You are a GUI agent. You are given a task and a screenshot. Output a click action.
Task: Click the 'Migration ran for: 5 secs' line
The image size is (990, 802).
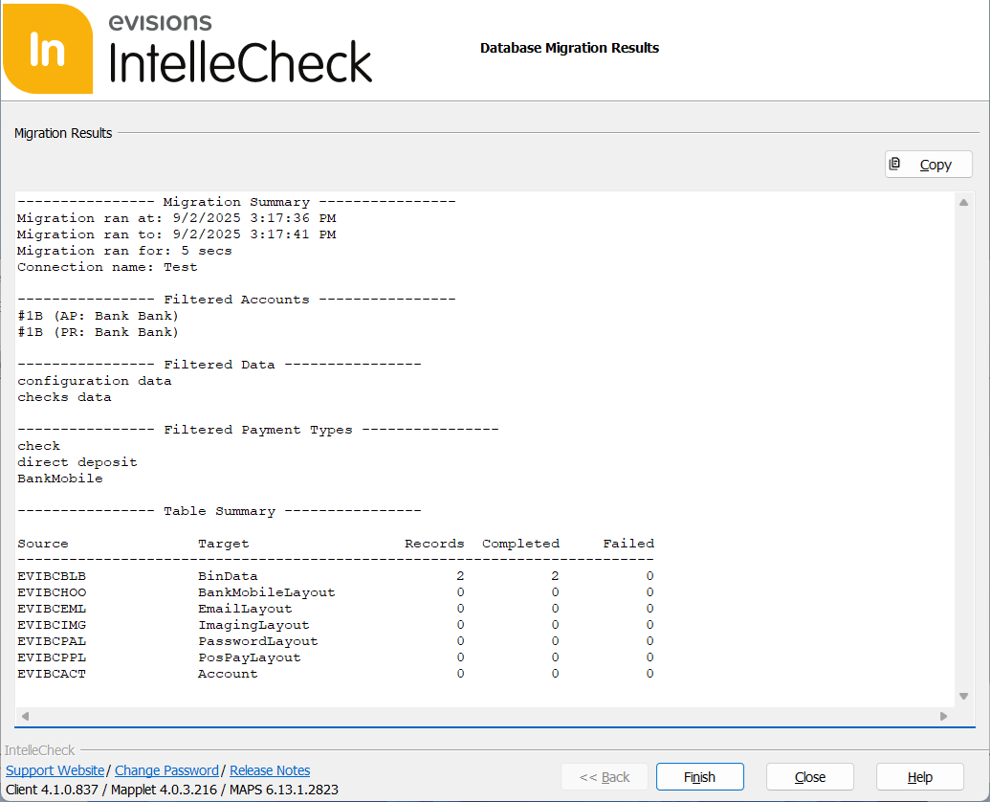pyautogui.click(x=124, y=251)
